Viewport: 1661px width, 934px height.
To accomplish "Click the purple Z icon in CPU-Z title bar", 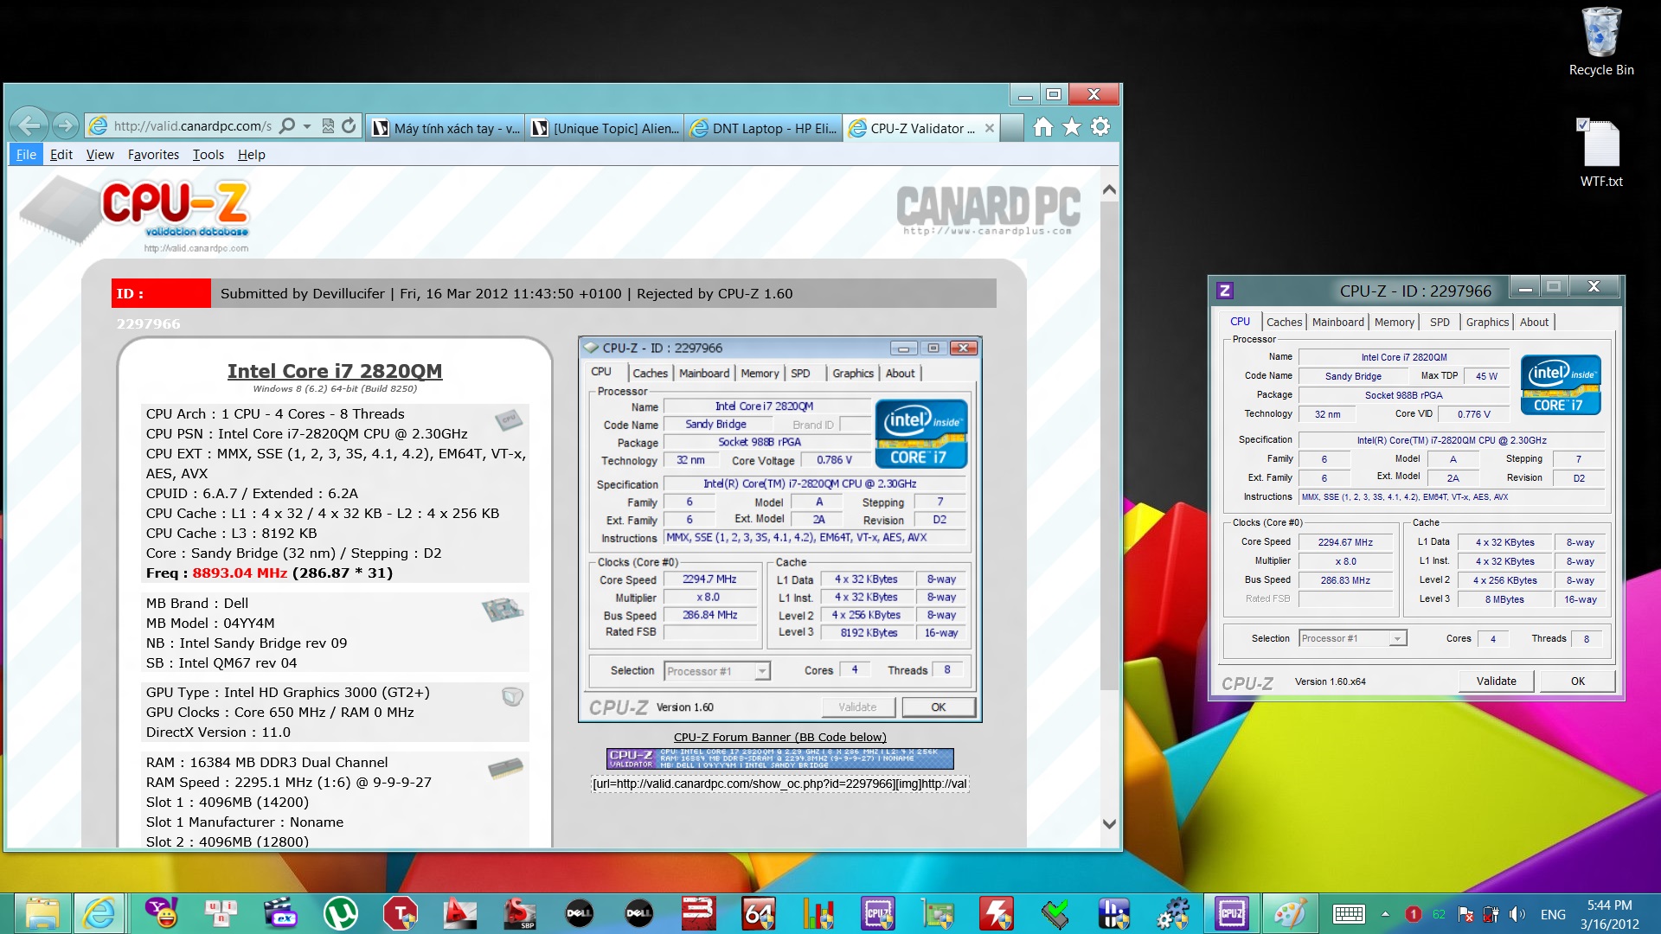I will 1224,291.
